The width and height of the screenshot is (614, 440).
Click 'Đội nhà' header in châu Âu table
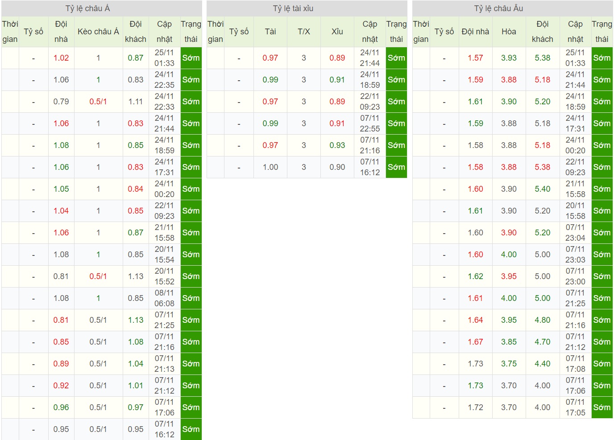pos(476,32)
